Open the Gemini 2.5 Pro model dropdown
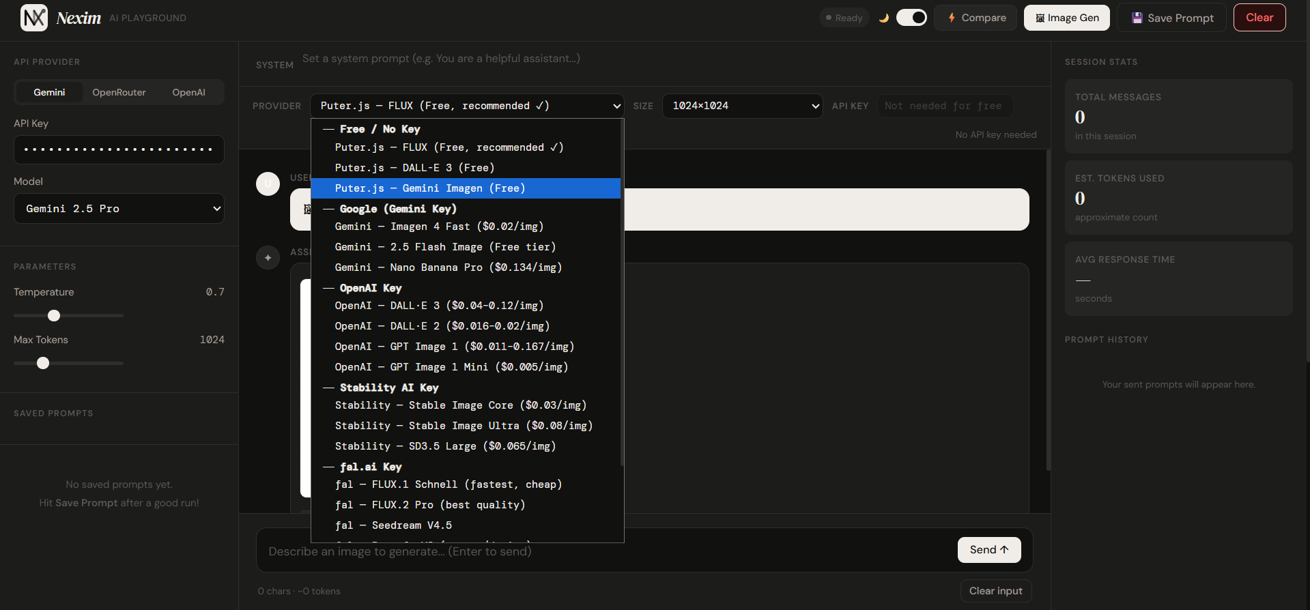Screen dimensions: 1310x610 click(x=119, y=209)
